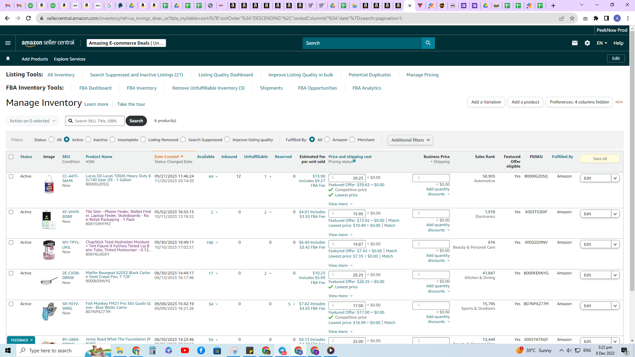Select the Fish Monkey product row checkbox

click(x=11, y=304)
